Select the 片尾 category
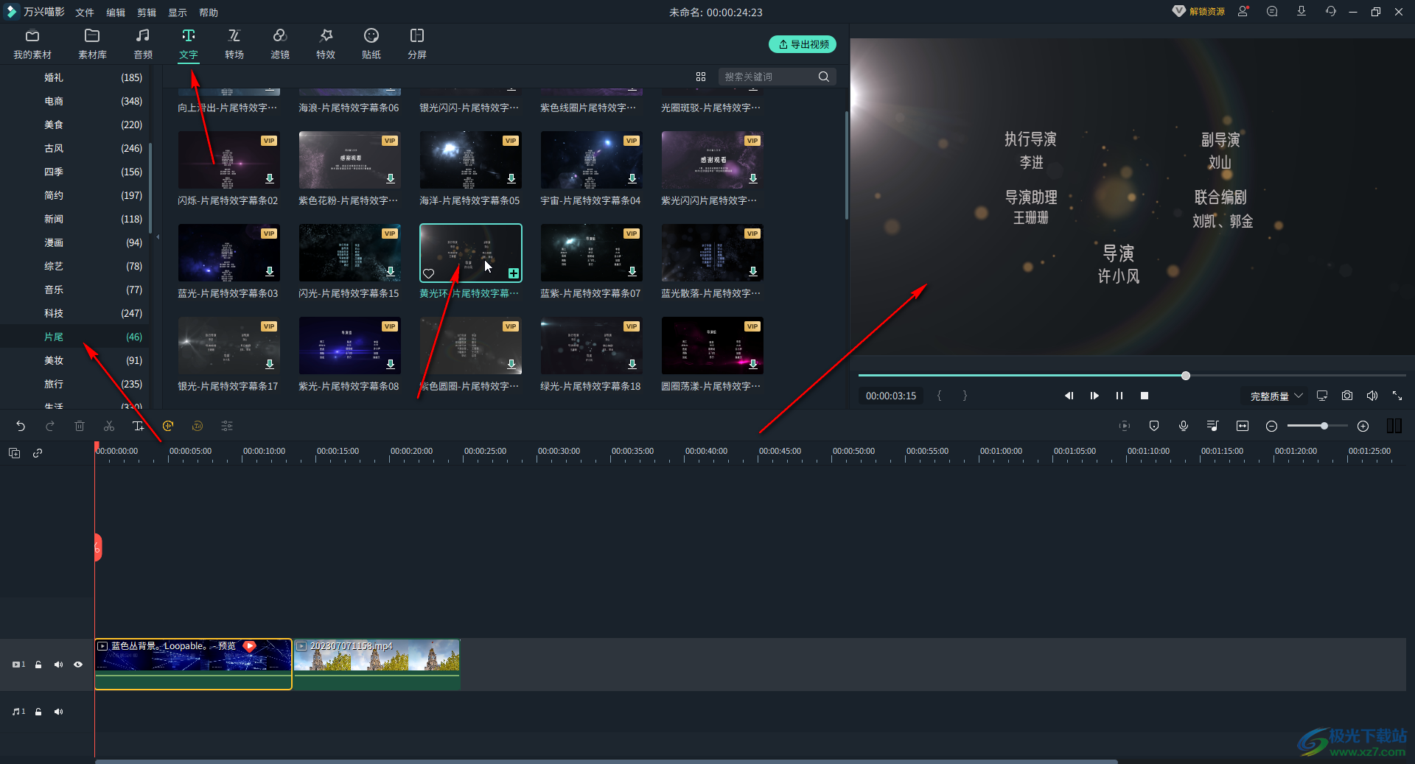Image resolution: width=1415 pixels, height=764 pixels. [74, 337]
